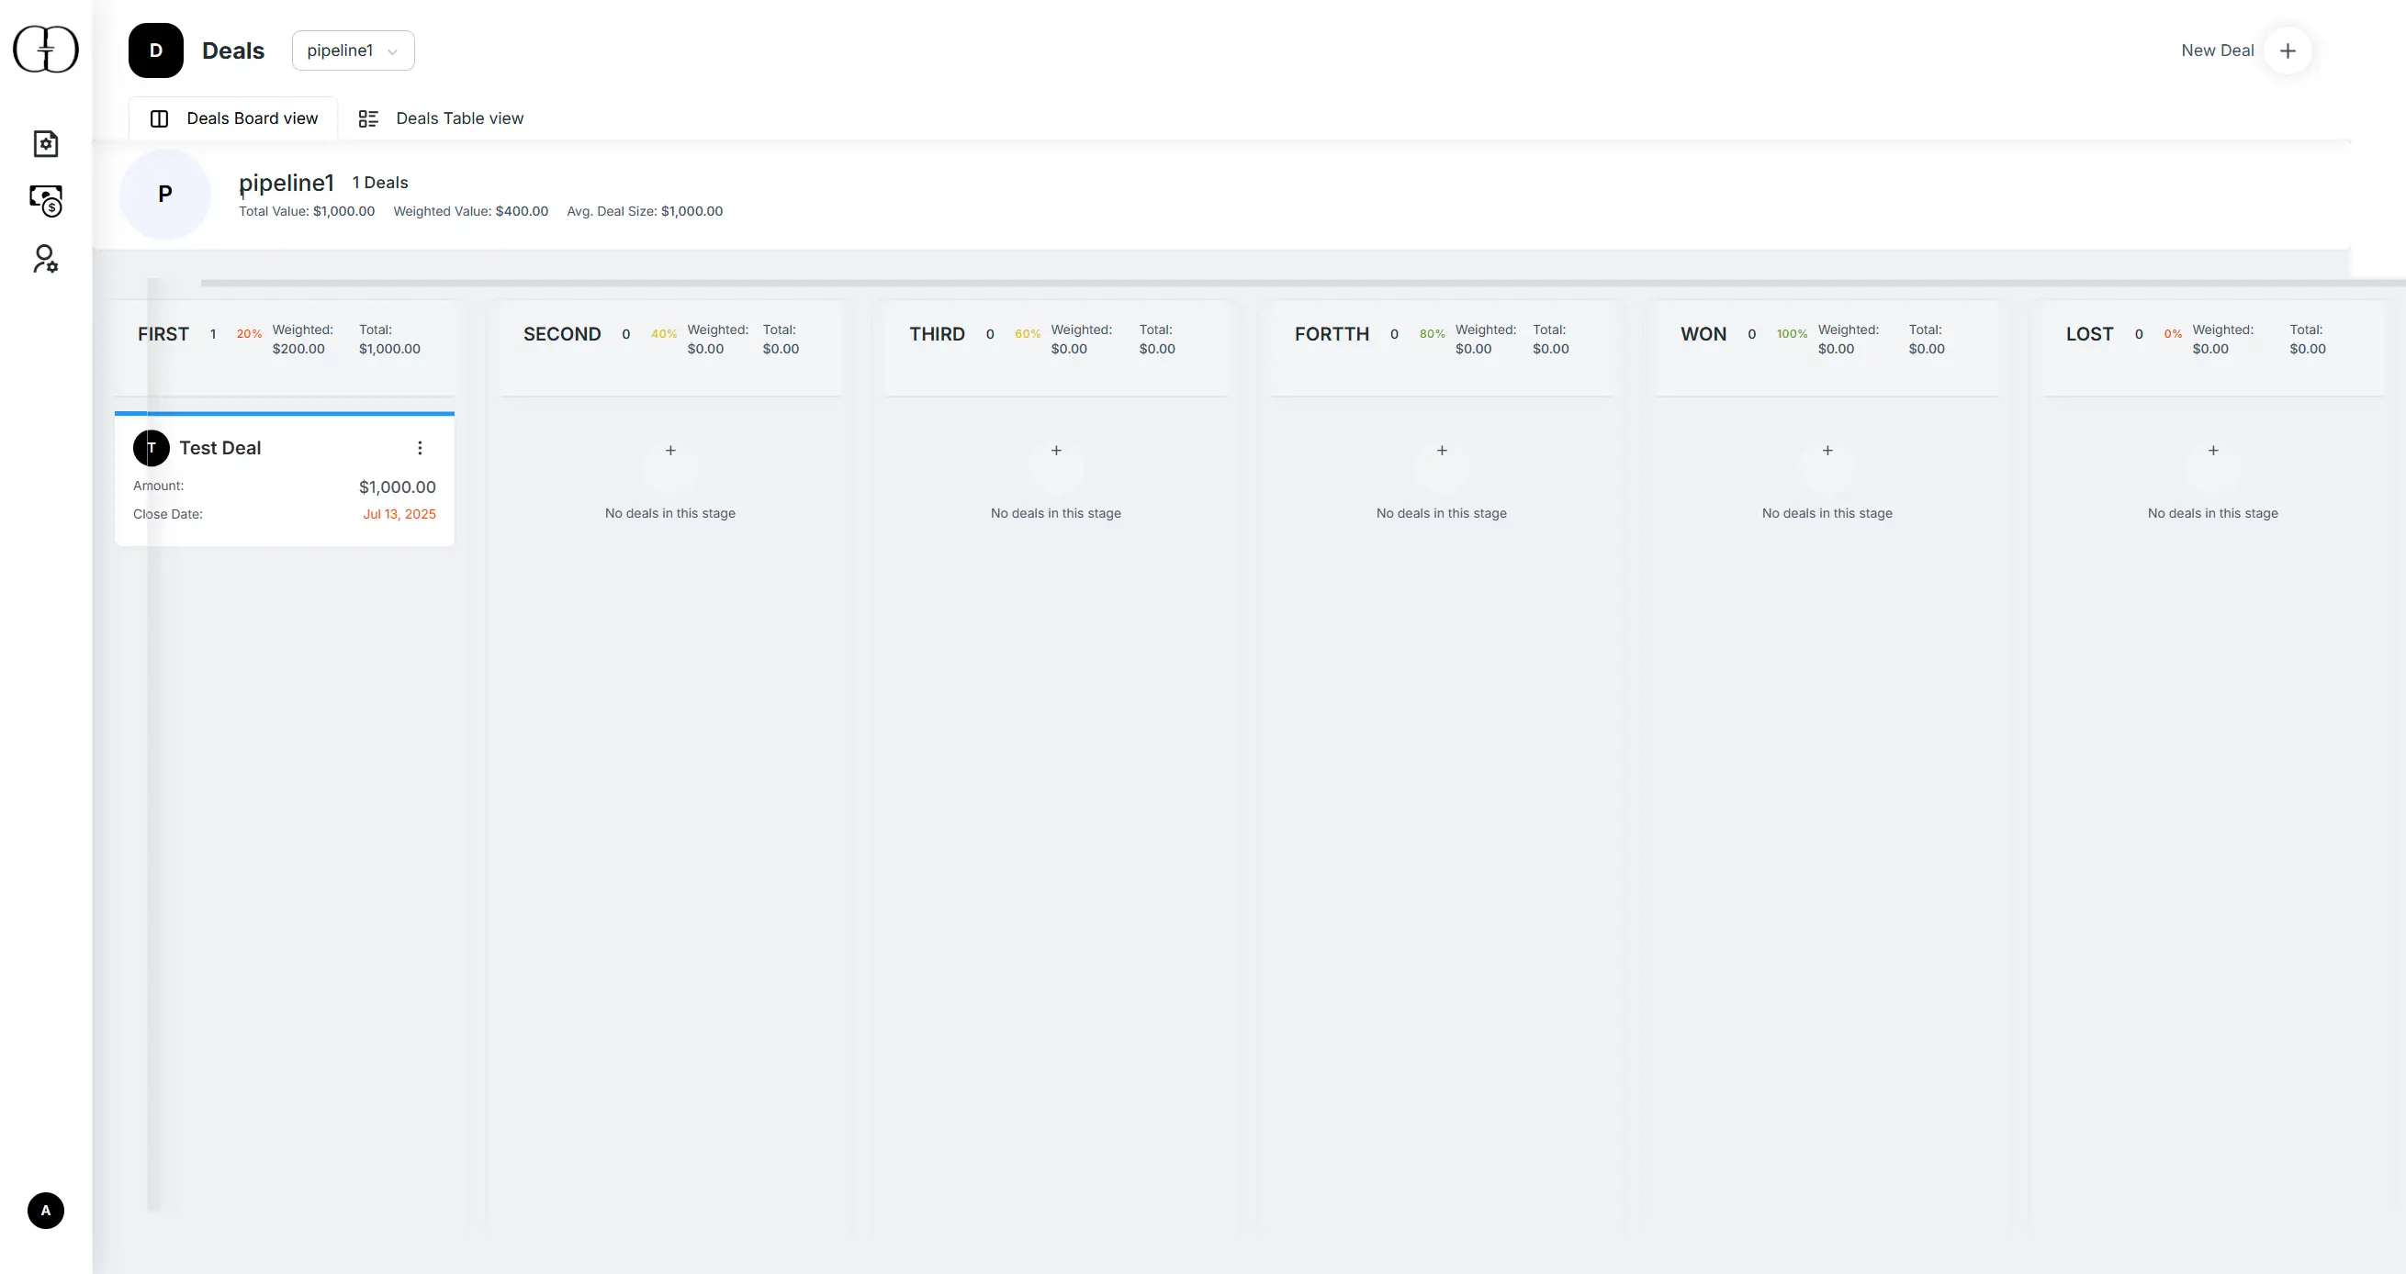Click the Deals page title
Screen dimensions: 2406x1274
click(233, 50)
